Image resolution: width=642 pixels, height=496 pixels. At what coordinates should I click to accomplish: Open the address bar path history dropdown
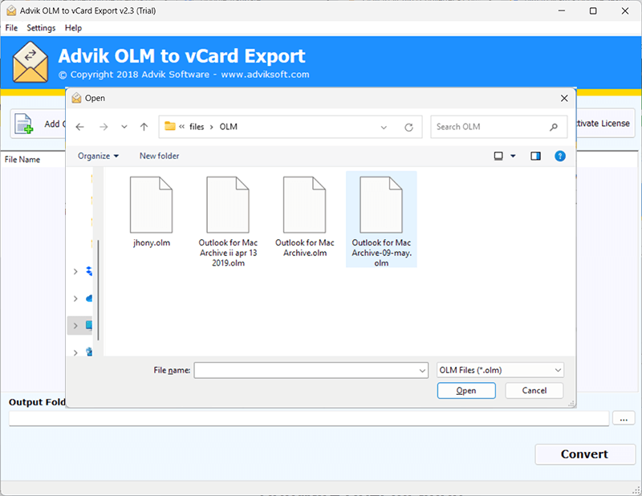click(384, 128)
